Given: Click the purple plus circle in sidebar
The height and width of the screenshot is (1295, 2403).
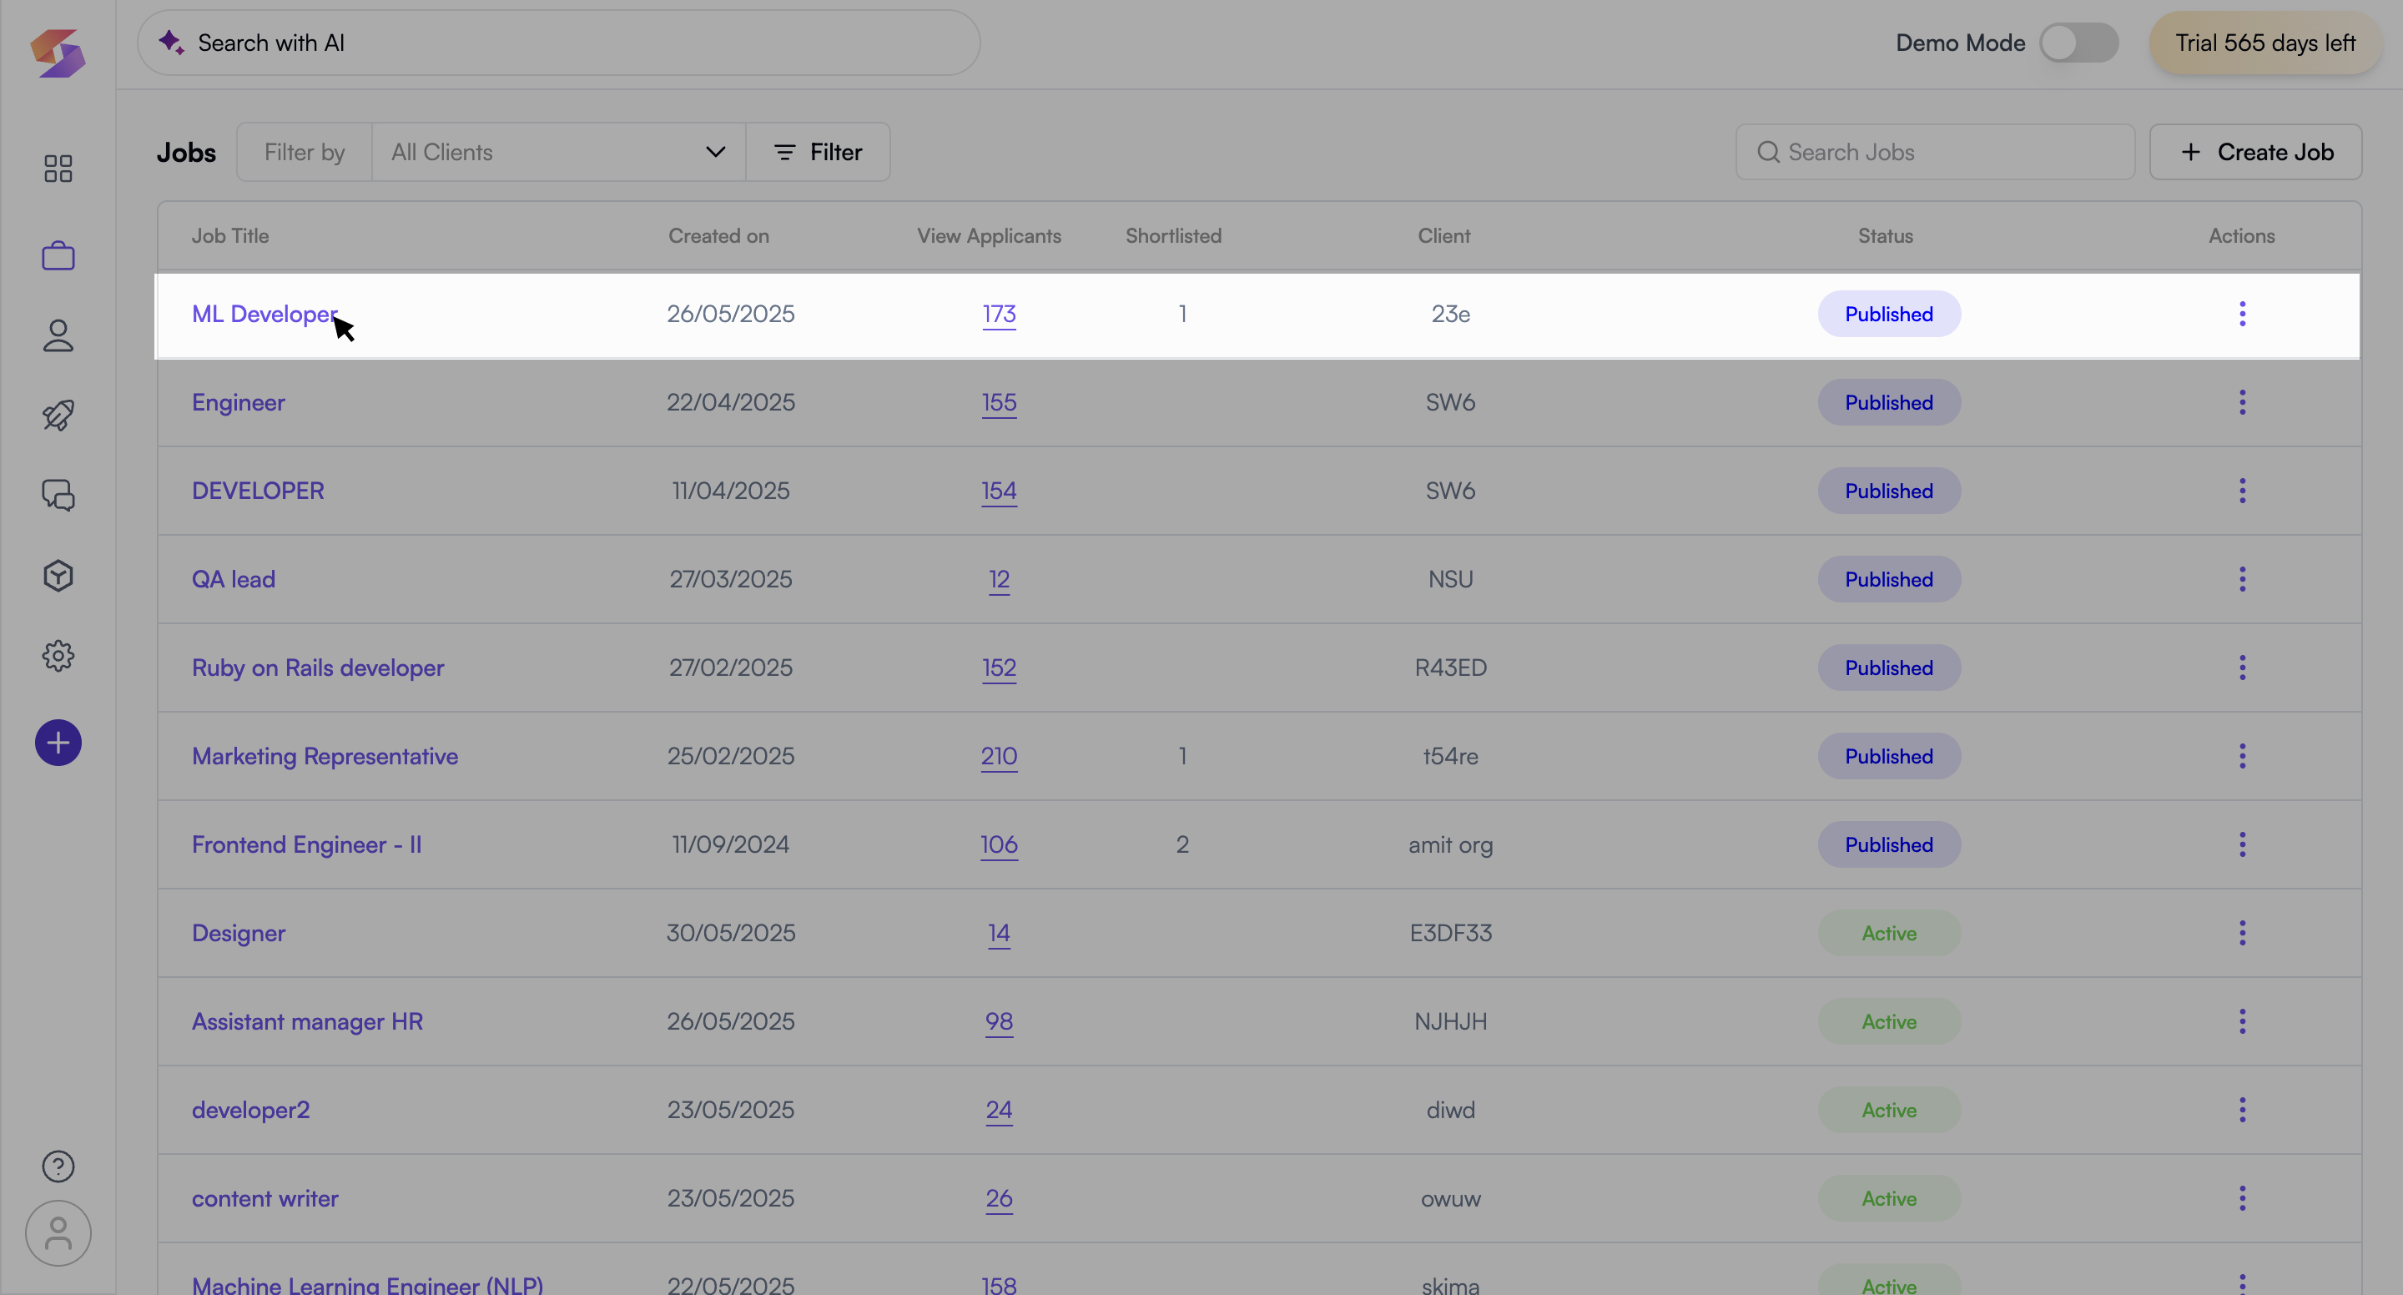Looking at the screenshot, I should coord(58,743).
